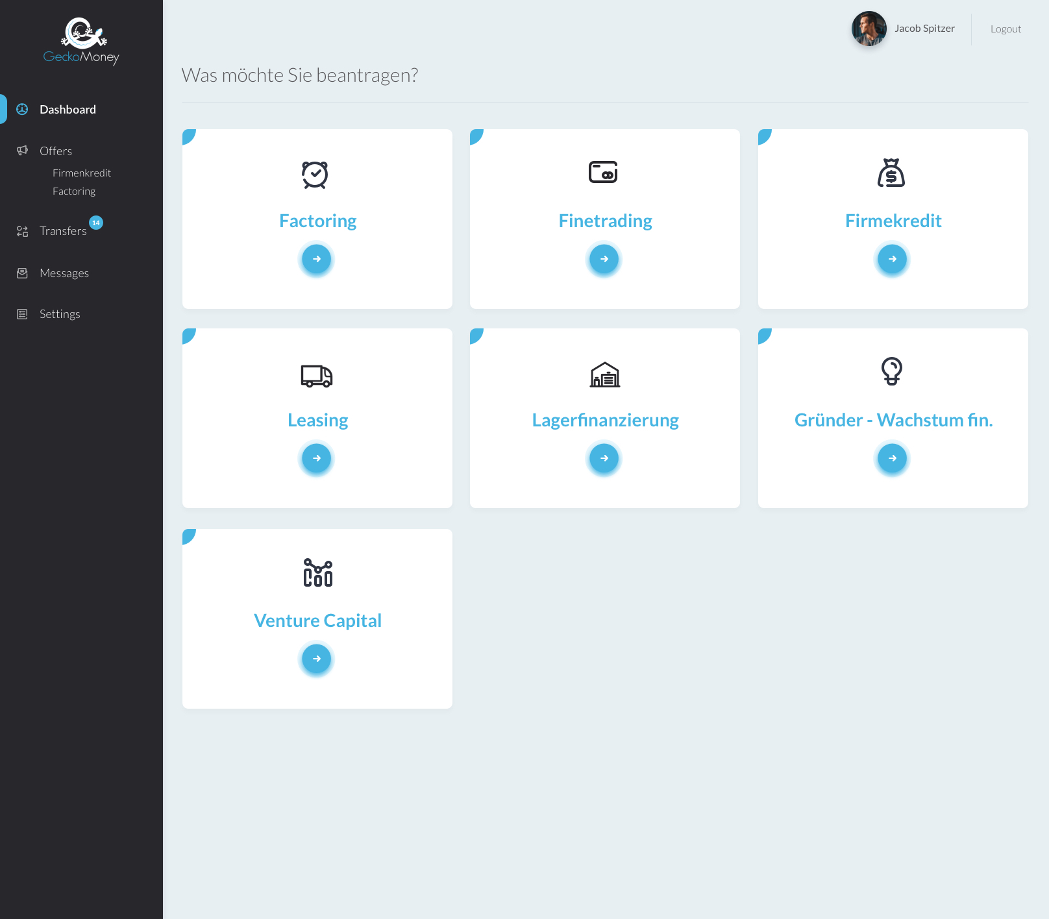
Task: Click the Leasing truck icon
Action: 317,376
